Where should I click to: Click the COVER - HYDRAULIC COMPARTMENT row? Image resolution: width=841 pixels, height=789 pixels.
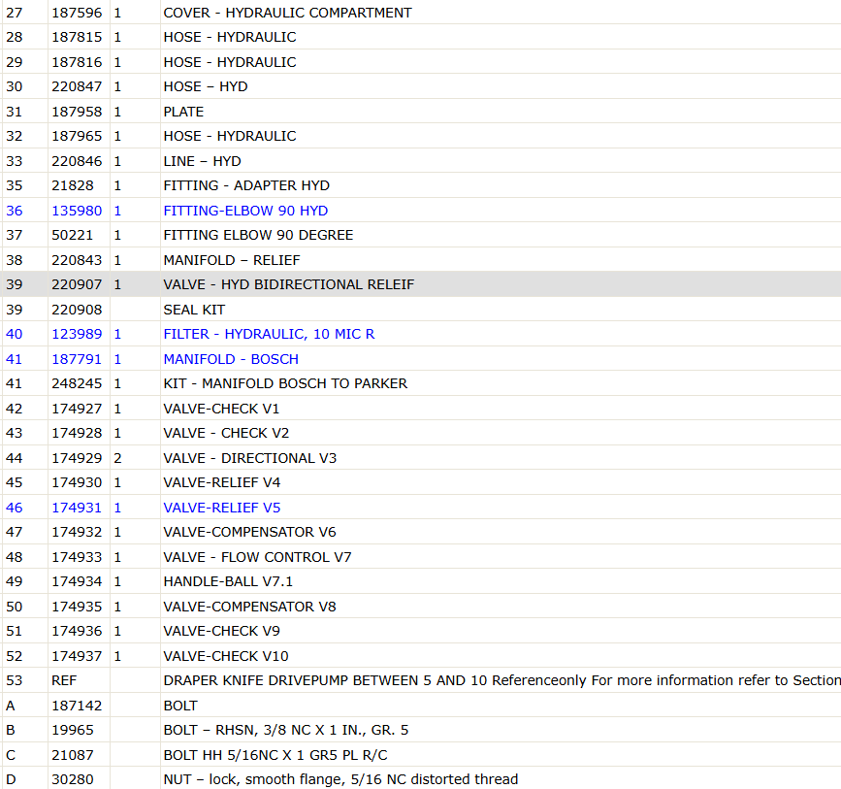click(x=421, y=13)
